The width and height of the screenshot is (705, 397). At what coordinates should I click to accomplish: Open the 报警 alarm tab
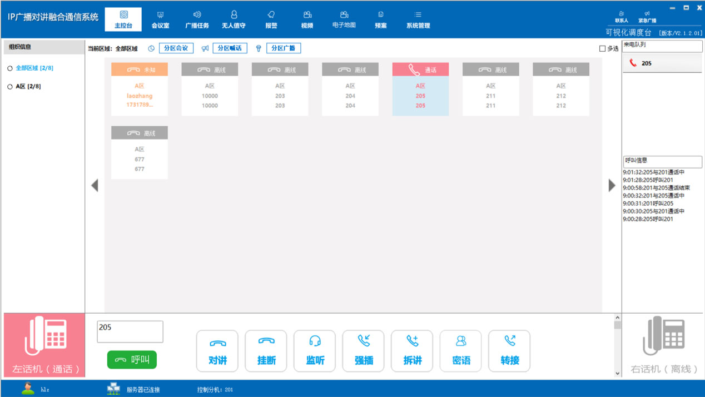pyautogui.click(x=271, y=19)
